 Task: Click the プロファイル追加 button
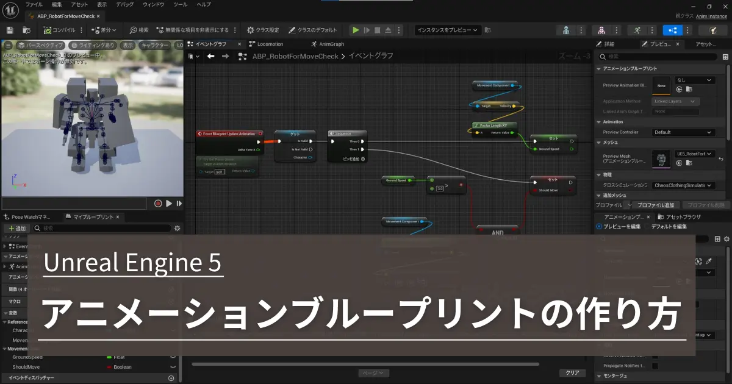point(656,205)
